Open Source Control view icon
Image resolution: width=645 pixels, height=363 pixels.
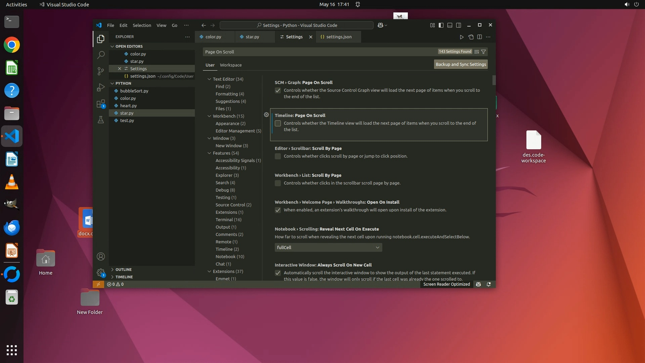[x=100, y=71]
